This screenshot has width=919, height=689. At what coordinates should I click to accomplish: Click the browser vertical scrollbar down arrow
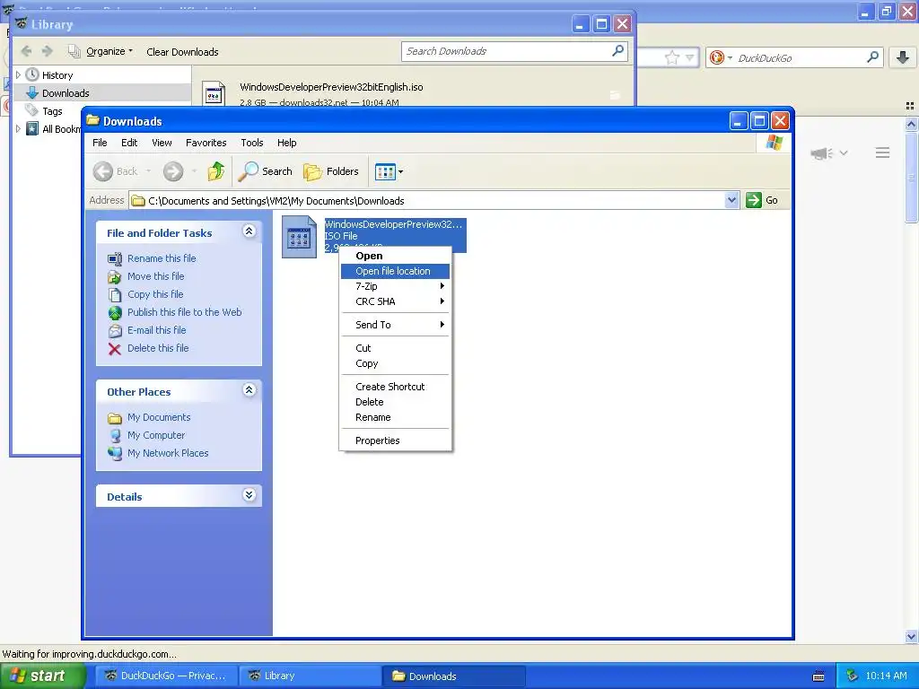point(911,636)
